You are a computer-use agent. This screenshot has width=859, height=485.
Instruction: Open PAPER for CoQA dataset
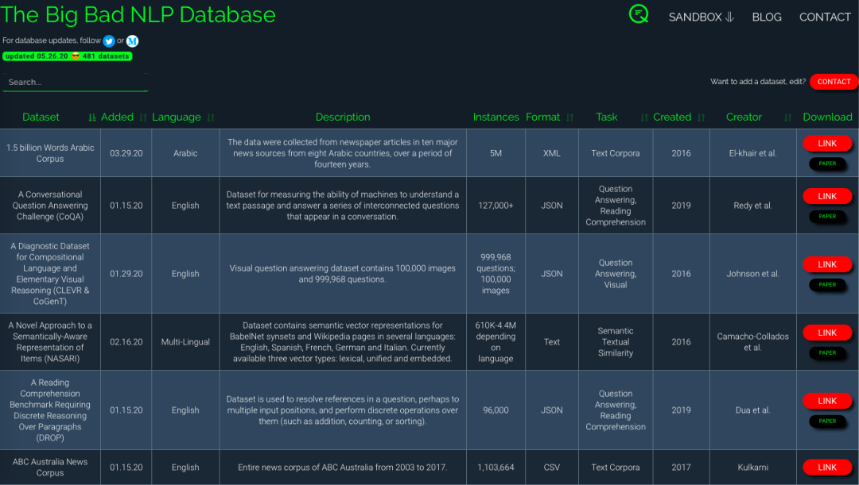click(x=827, y=216)
